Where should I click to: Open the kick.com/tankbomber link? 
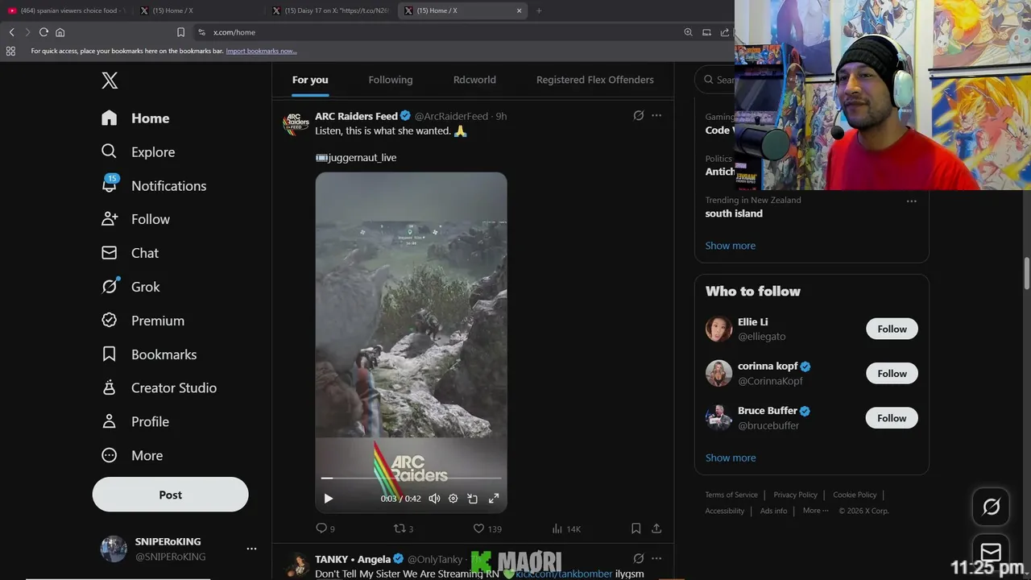(x=564, y=574)
